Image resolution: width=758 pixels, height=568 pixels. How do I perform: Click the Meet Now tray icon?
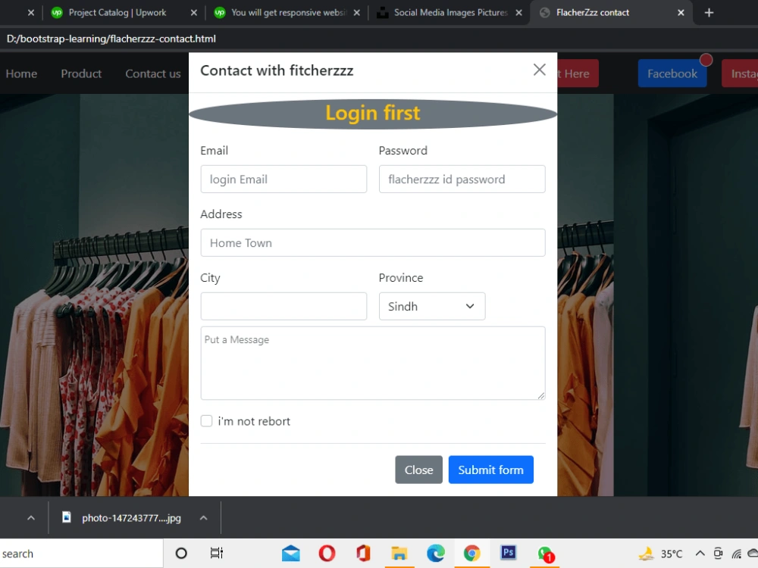(x=719, y=554)
